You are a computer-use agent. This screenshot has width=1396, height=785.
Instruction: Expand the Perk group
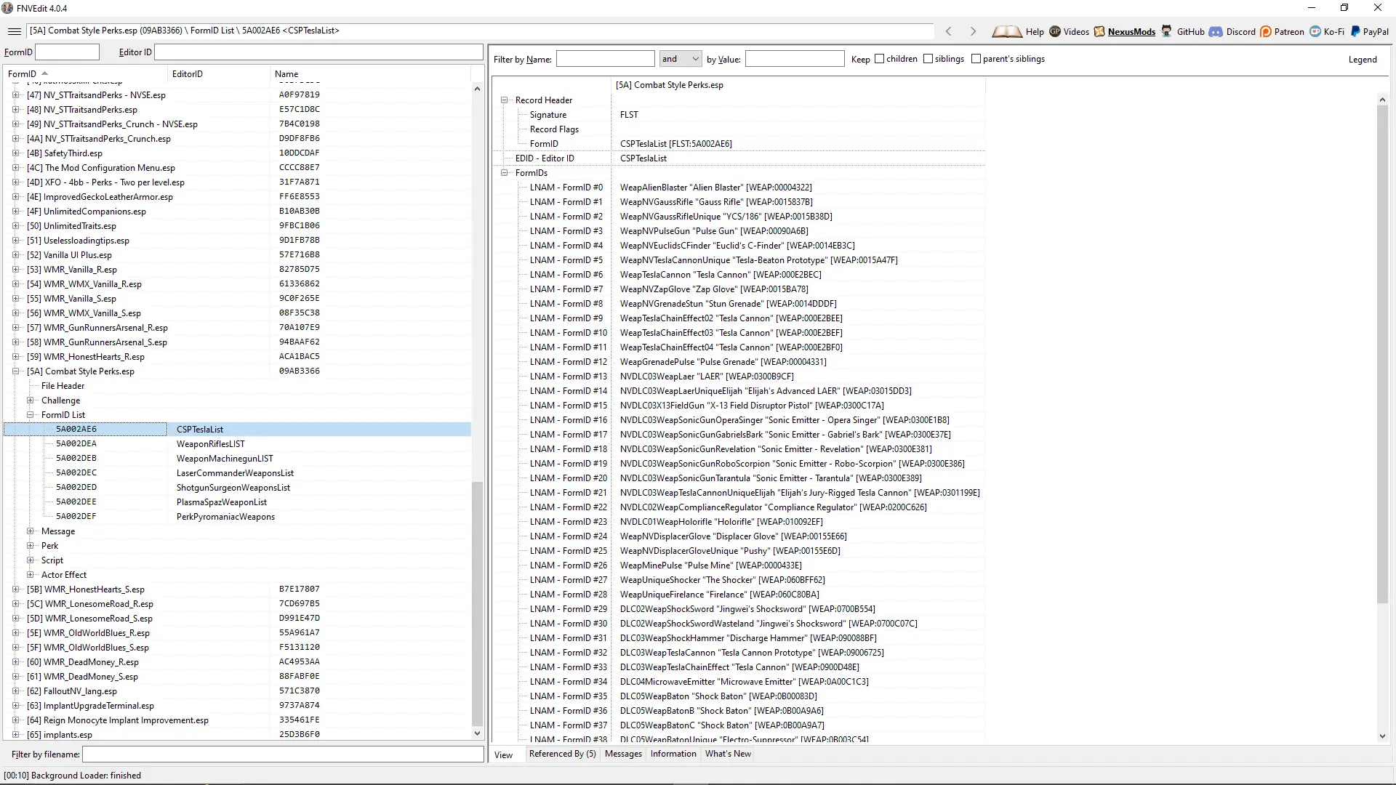pos(31,546)
